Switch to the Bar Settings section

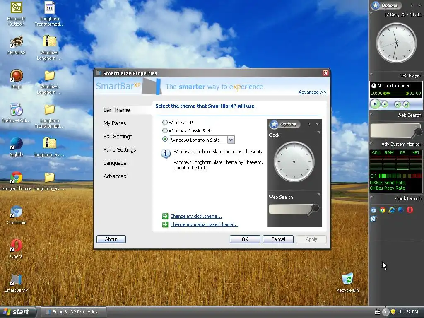(118, 137)
